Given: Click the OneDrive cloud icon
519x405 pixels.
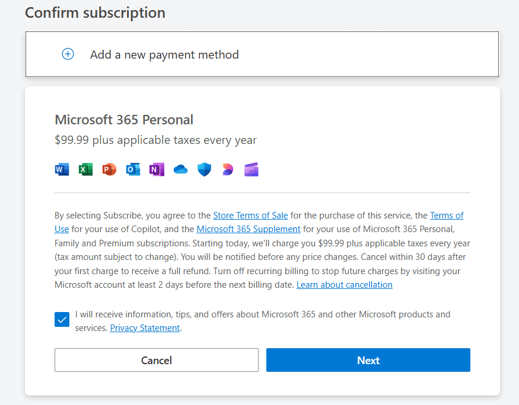Looking at the screenshot, I should (x=180, y=170).
